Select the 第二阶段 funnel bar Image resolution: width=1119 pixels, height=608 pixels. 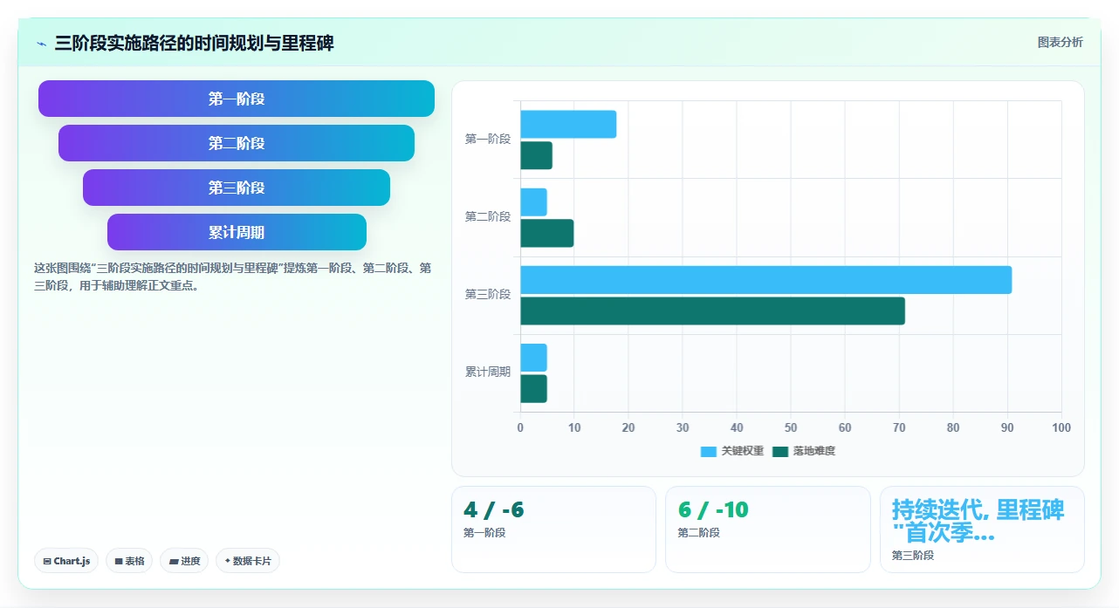click(x=237, y=143)
